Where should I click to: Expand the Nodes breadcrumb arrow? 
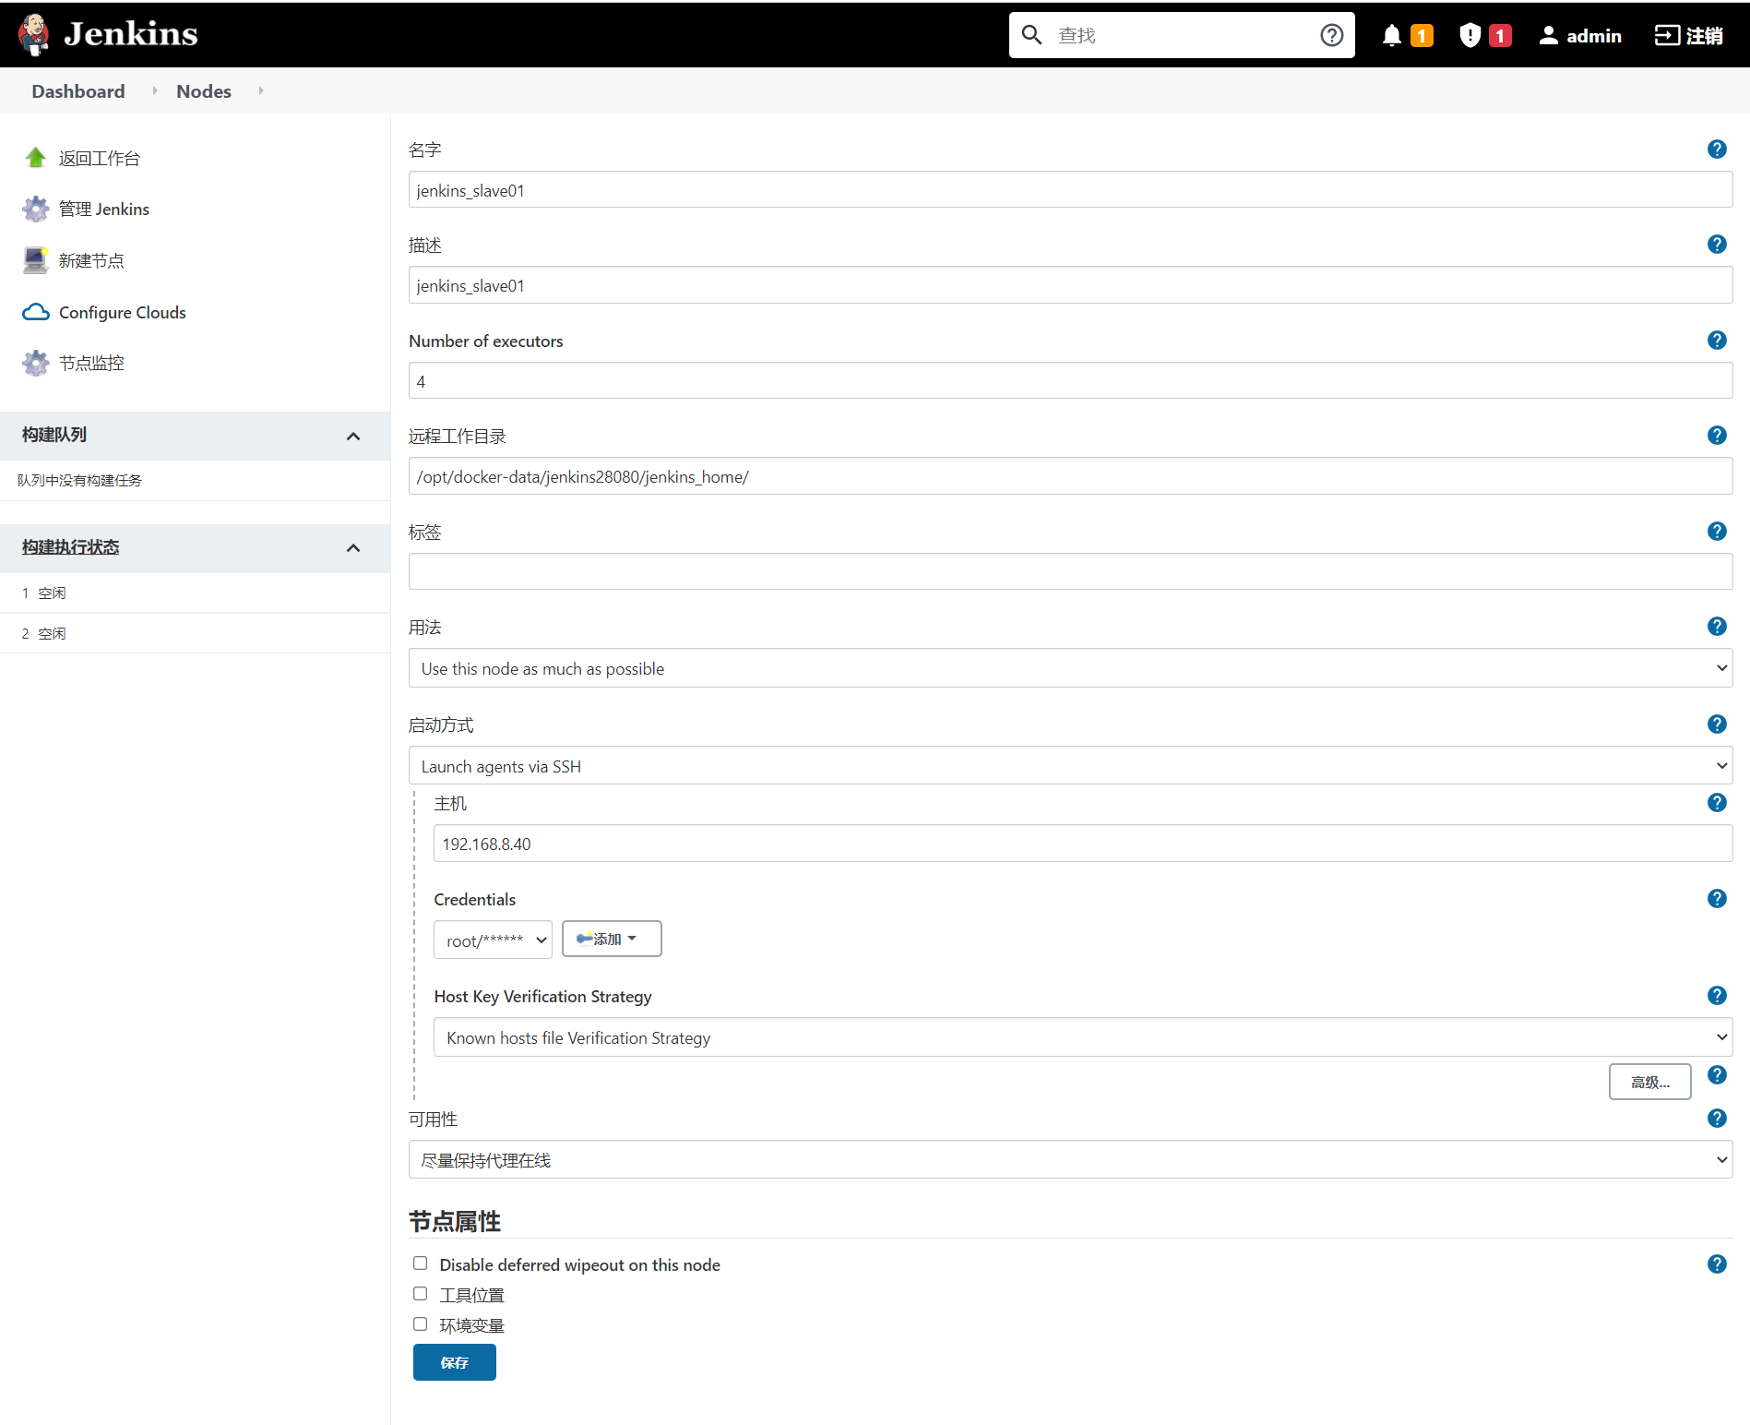261,90
